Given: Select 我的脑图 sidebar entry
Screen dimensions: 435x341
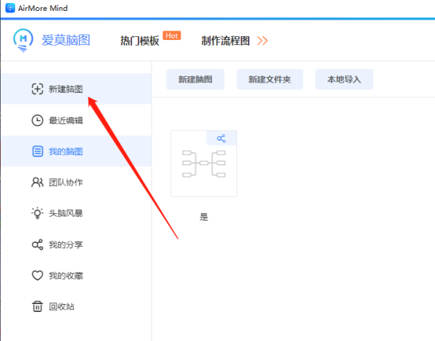Looking at the screenshot, I should (x=76, y=152).
